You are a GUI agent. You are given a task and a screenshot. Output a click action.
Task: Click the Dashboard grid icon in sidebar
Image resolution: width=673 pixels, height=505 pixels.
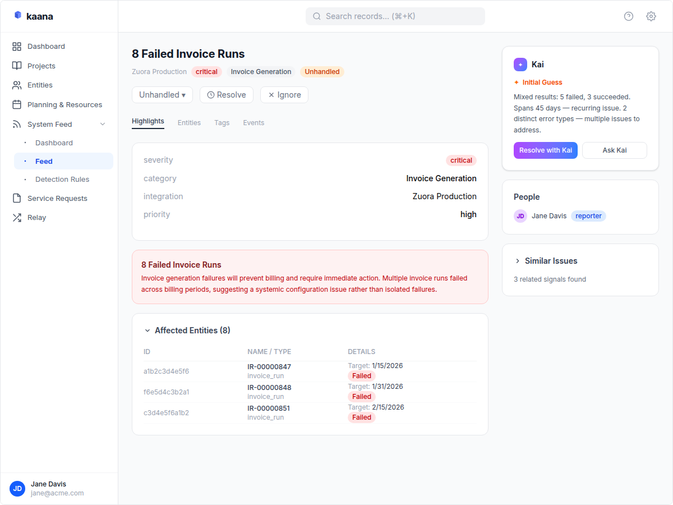click(17, 47)
